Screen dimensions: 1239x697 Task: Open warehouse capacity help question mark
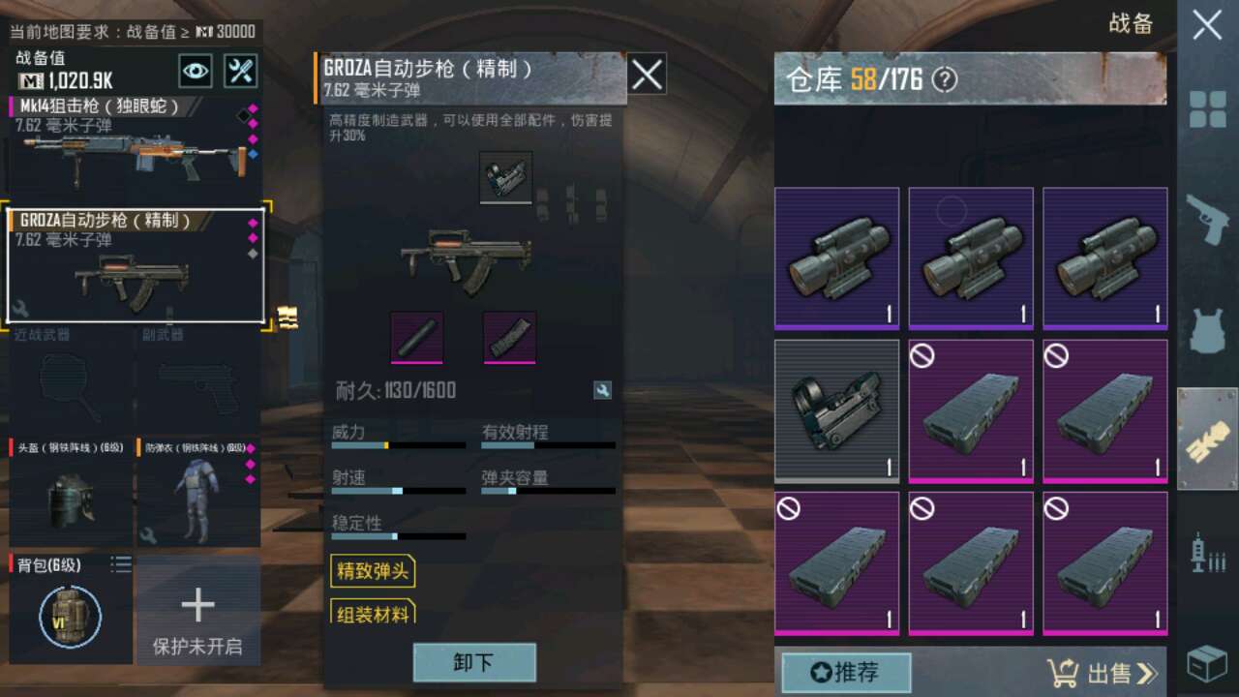pyautogui.click(x=944, y=79)
